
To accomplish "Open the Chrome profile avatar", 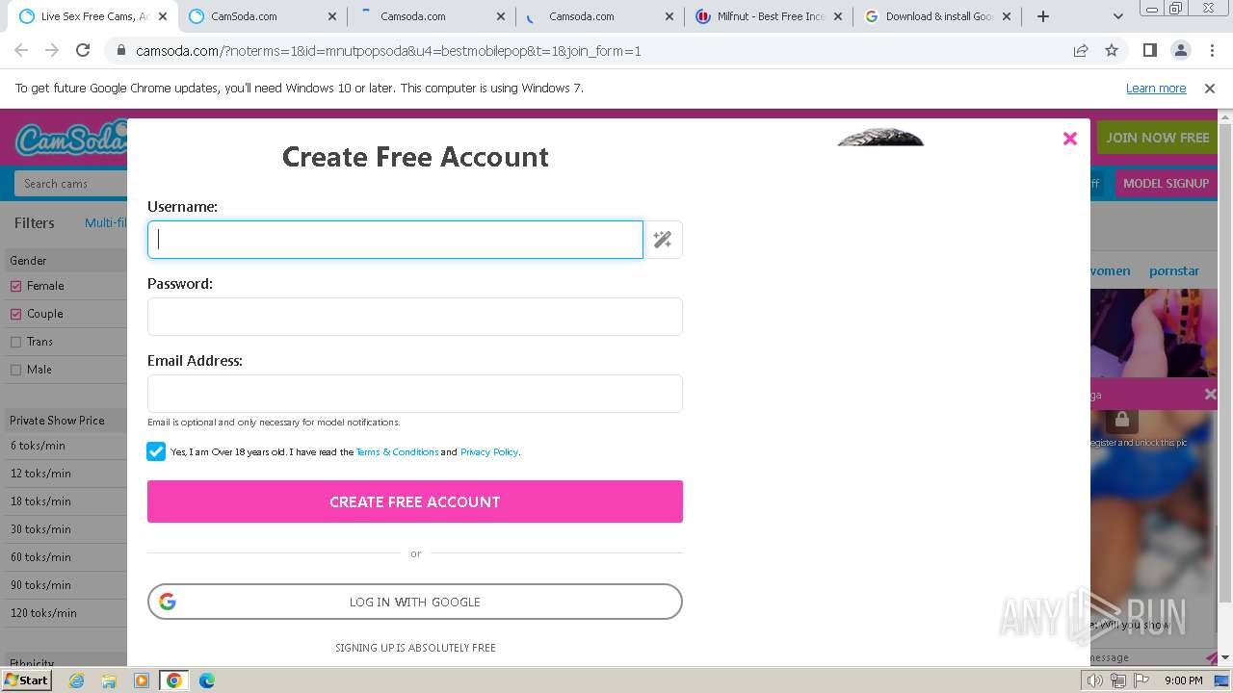I will click(1180, 50).
